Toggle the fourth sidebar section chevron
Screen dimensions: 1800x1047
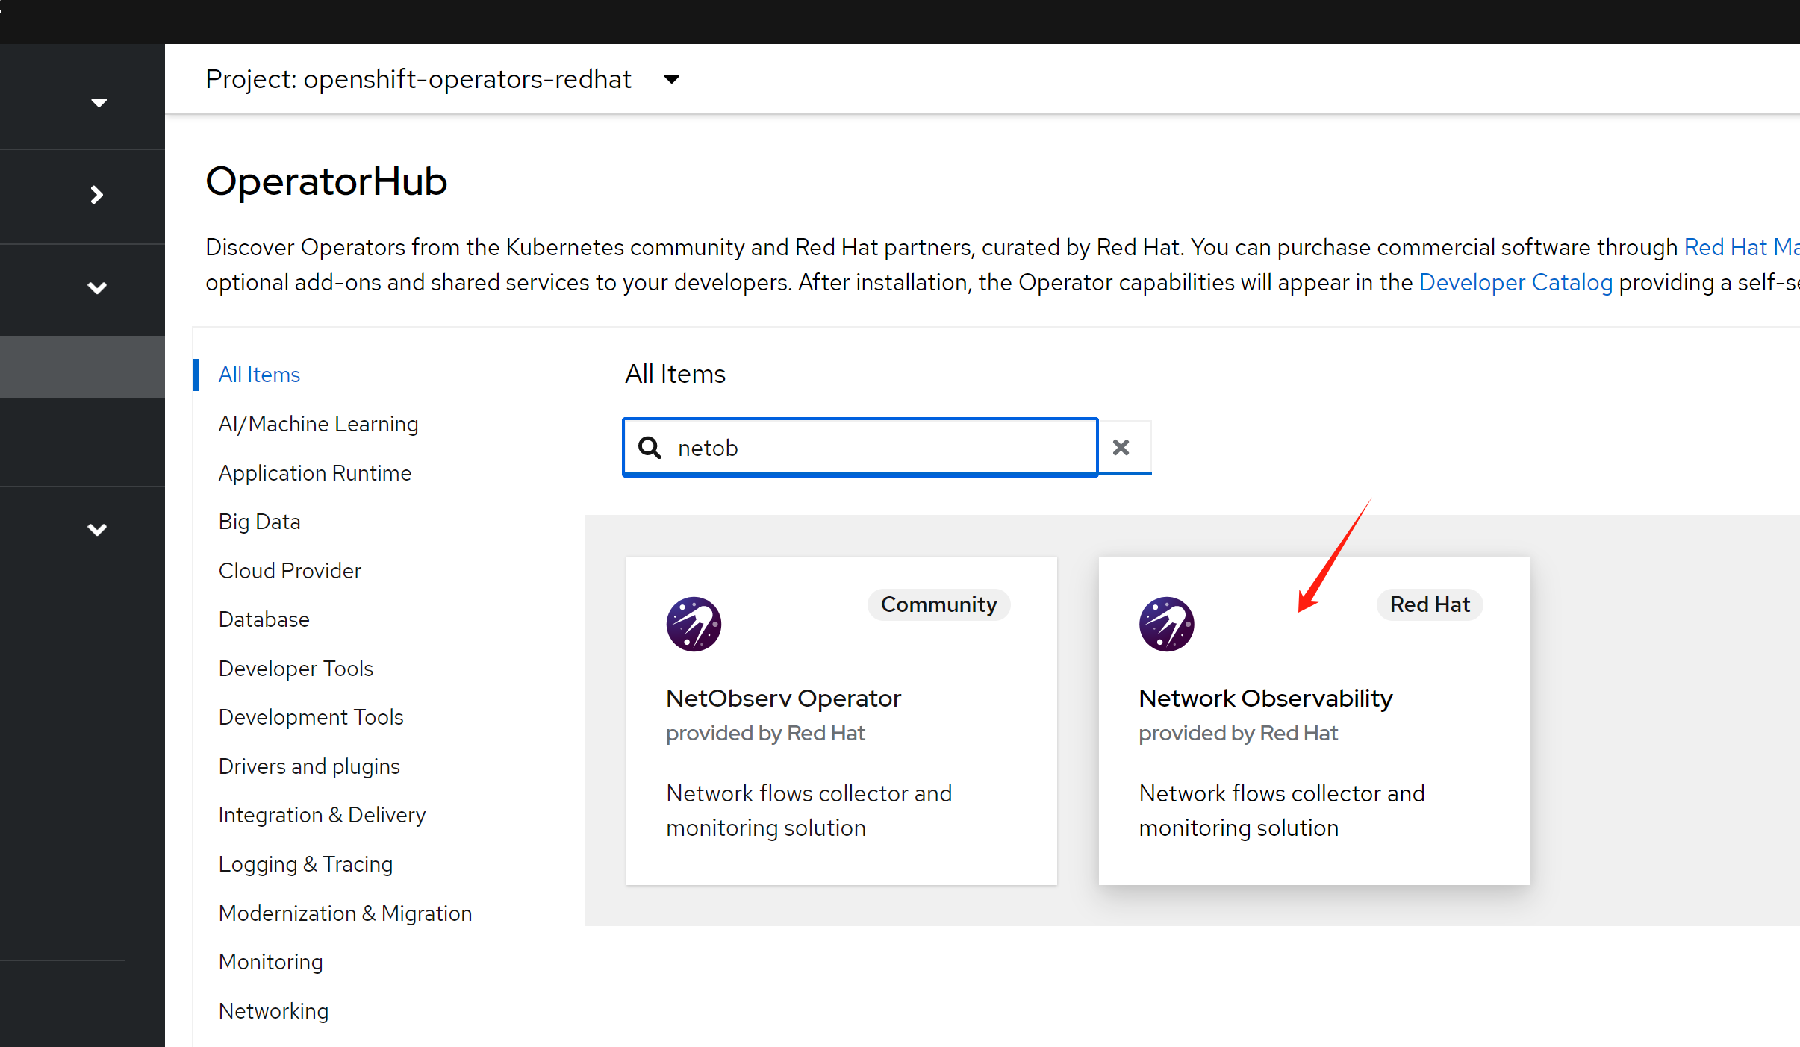97,529
